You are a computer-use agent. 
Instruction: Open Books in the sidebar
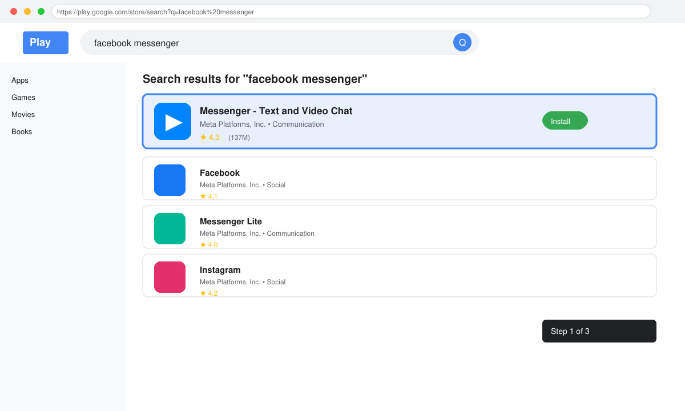click(22, 132)
